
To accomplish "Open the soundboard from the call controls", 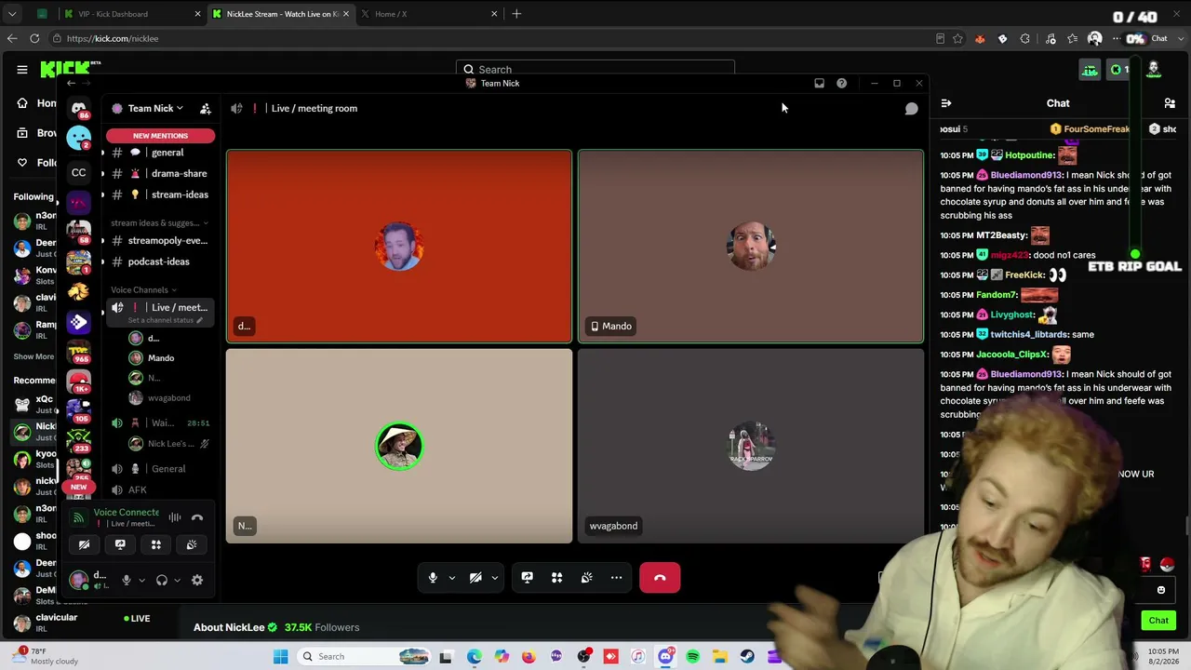I will (586, 578).
